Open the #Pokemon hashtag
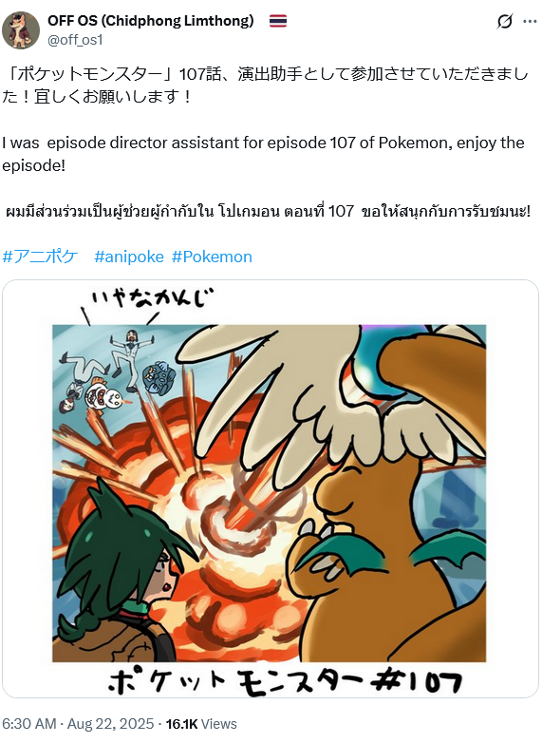 pyautogui.click(x=212, y=257)
